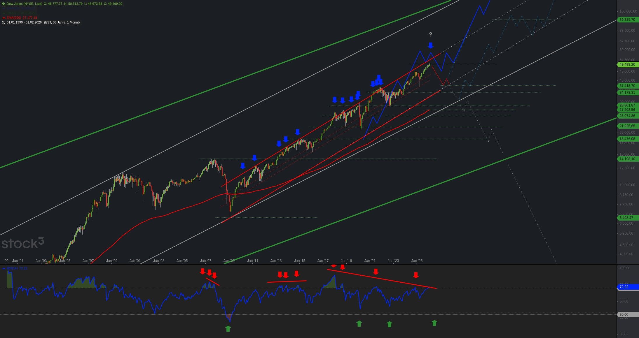The height and width of the screenshot is (338, 639).
Task: Open the 01.01.1990 - 01.02.2026 date range selector
Action: coord(24,22)
